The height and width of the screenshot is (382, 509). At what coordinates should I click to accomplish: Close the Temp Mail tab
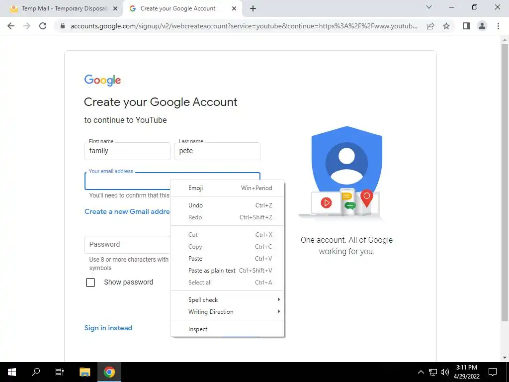click(x=115, y=8)
